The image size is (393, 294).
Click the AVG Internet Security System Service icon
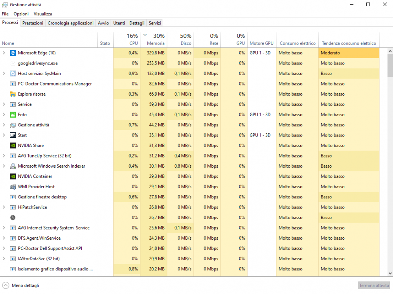(x=13, y=228)
